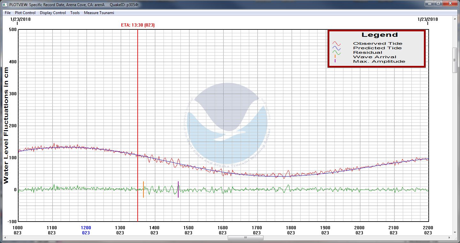The width and height of the screenshot is (460, 243).
Task: Click the horizontal scrollbar thumb
Action: (245, 238)
